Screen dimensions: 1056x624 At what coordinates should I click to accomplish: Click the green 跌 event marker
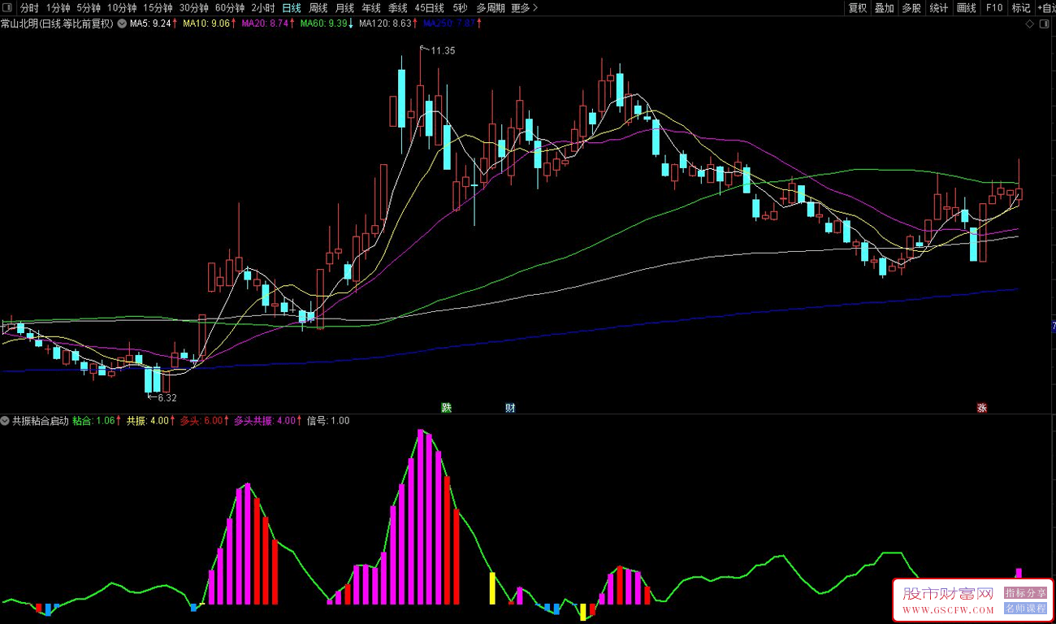point(446,408)
